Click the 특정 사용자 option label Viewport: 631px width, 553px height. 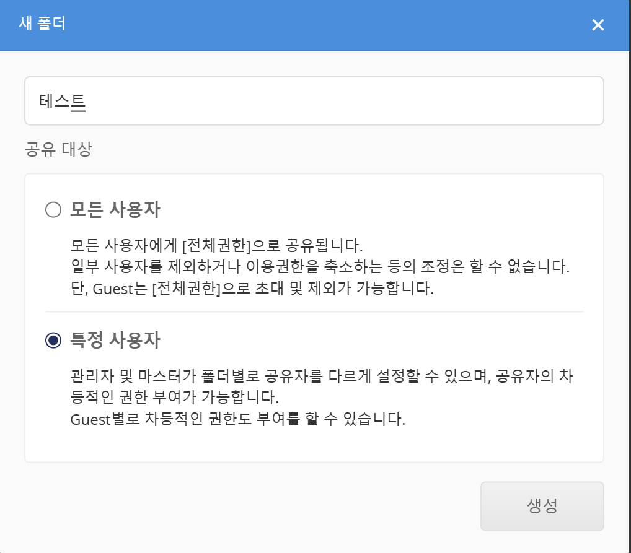(x=115, y=340)
